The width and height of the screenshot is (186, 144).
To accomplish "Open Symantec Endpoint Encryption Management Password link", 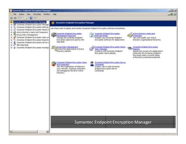I will point(69,35).
